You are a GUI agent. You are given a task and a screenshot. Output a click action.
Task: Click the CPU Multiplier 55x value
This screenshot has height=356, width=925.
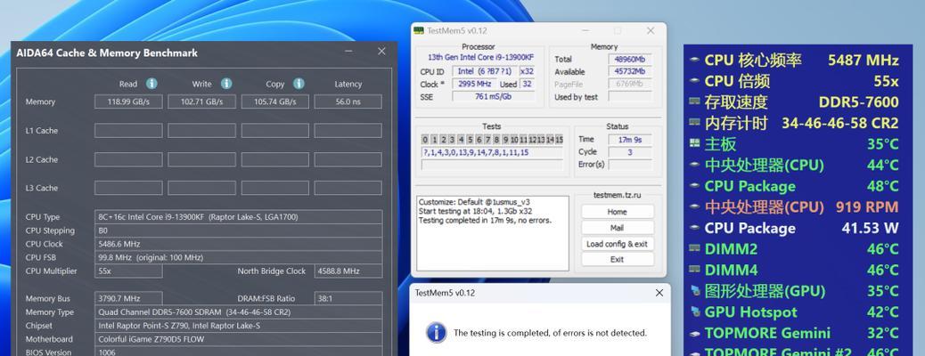tap(128, 271)
